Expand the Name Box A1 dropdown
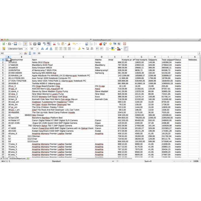 [x=21, y=53]
